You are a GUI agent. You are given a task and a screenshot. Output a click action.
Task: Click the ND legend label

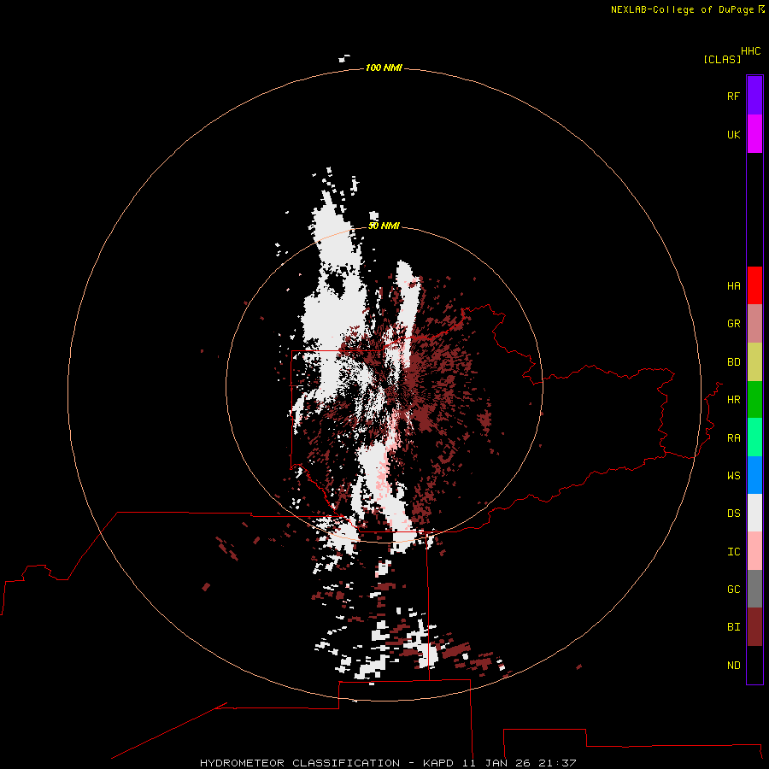733,665
